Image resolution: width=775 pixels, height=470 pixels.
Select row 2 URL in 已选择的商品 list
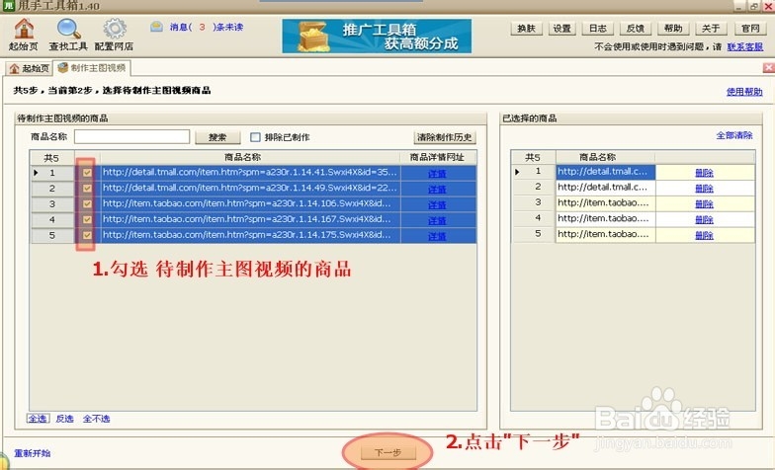(605, 188)
